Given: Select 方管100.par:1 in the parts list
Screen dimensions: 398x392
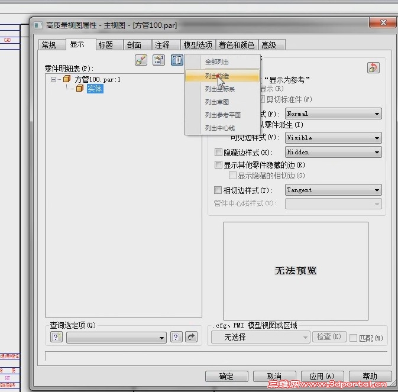Looking at the screenshot, I should (x=98, y=79).
